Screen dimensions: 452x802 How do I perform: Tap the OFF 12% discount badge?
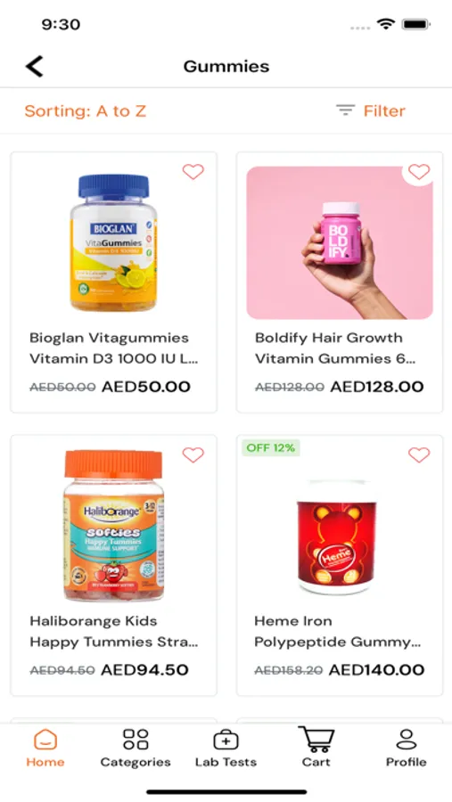(x=270, y=448)
